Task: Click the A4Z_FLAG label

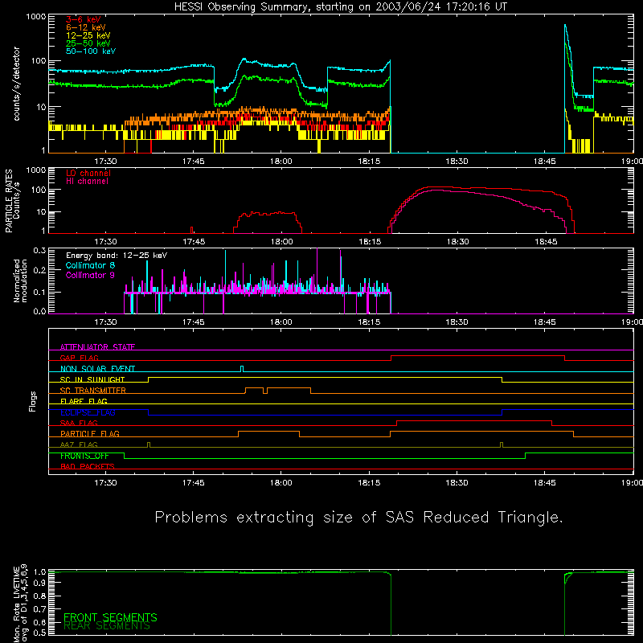Action: (x=79, y=444)
